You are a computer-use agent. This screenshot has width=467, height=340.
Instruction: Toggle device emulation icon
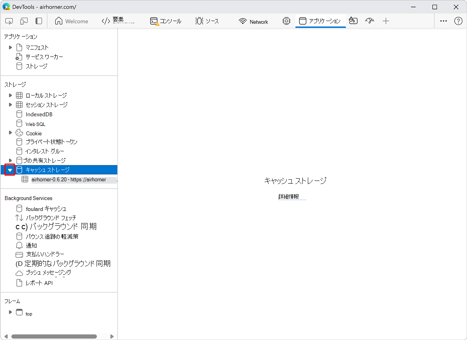(x=24, y=21)
